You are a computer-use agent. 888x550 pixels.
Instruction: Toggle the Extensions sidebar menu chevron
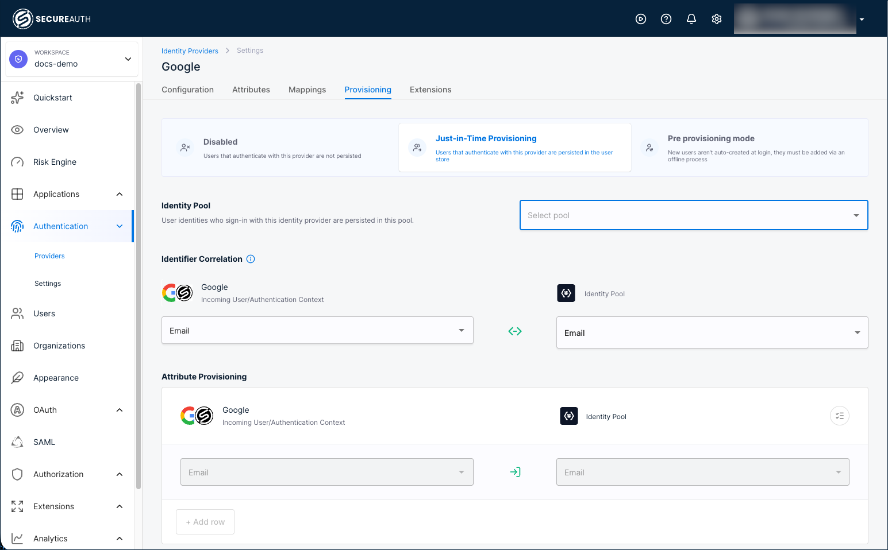point(120,506)
